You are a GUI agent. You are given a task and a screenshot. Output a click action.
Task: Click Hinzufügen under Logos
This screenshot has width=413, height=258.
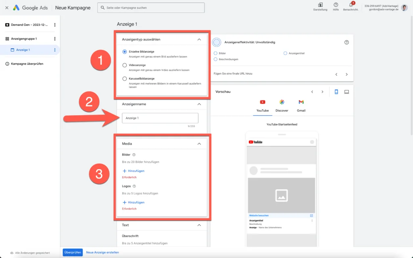[133, 202]
